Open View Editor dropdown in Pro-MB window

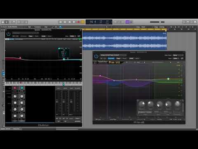(176, 58)
